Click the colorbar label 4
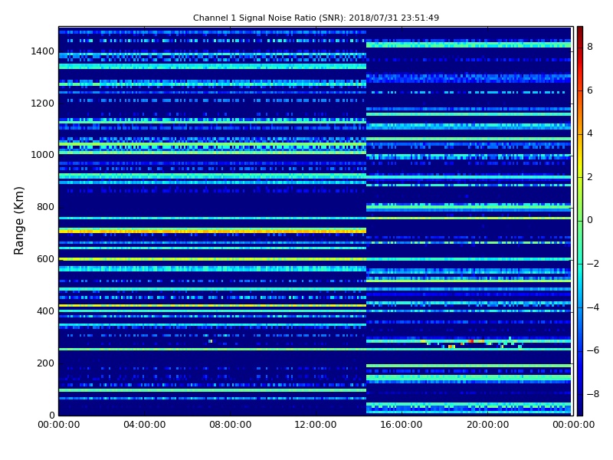 click(590, 133)
